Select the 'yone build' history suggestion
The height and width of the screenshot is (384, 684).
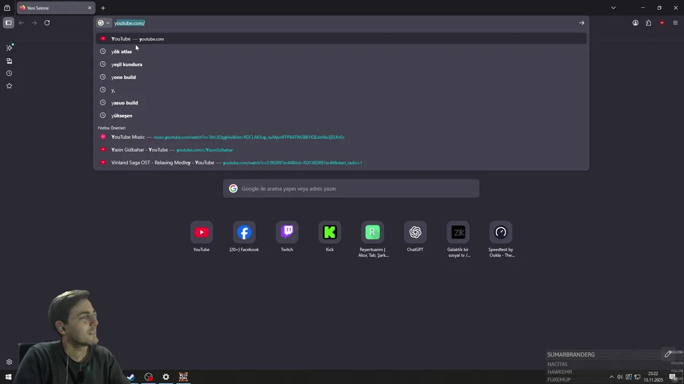(x=341, y=77)
